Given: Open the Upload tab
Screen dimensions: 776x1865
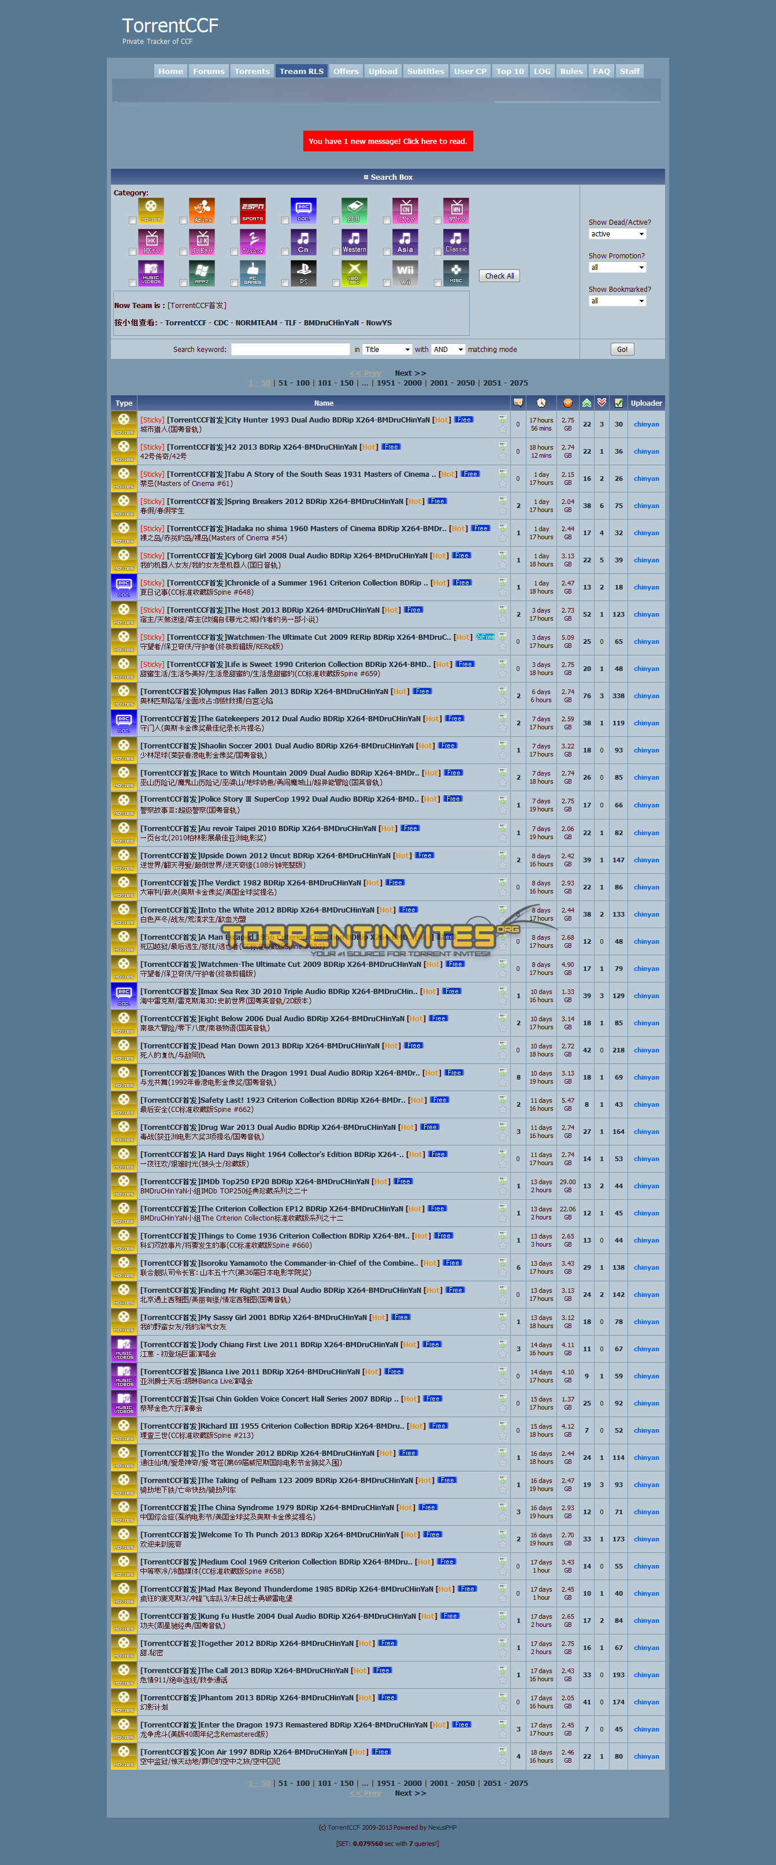Looking at the screenshot, I should 383,71.
